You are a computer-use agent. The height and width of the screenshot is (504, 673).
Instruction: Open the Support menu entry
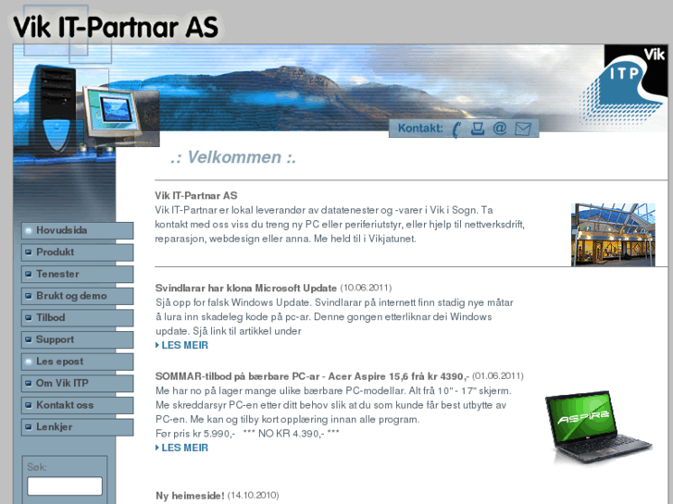[77, 339]
